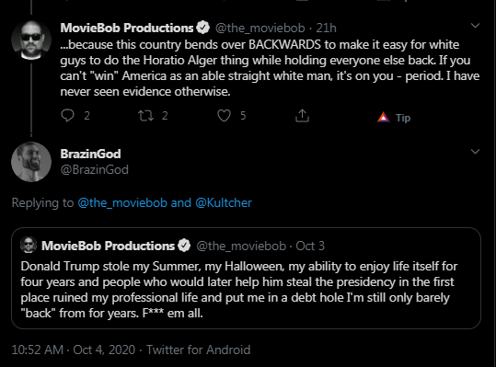This screenshot has width=496, height=367.
Task: Expand the chevron menu on BrazinGod's tweet
Action: 475,152
